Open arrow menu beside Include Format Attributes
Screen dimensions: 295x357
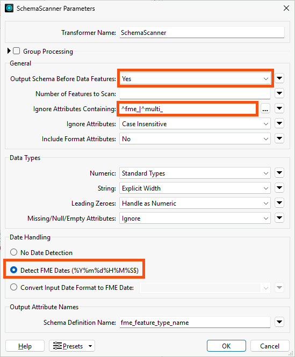click(x=279, y=138)
